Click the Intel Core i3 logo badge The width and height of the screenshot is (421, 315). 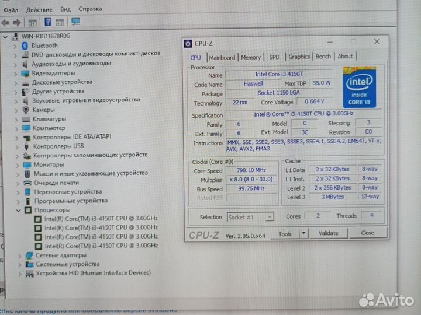(359, 87)
